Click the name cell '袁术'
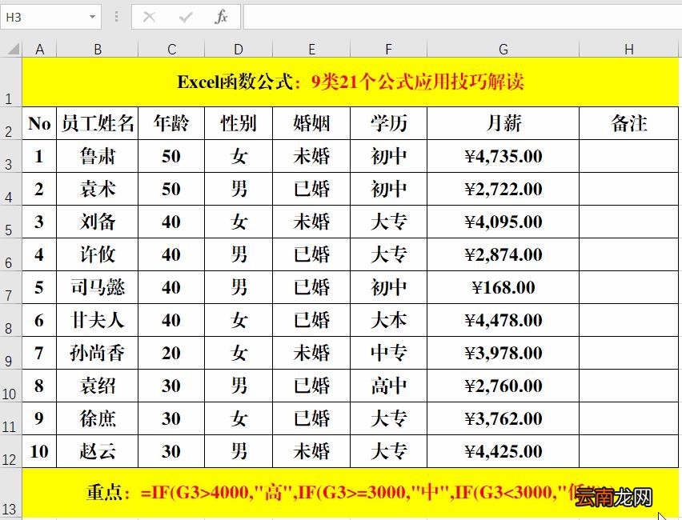682x520 pixels. click(98, 189)
